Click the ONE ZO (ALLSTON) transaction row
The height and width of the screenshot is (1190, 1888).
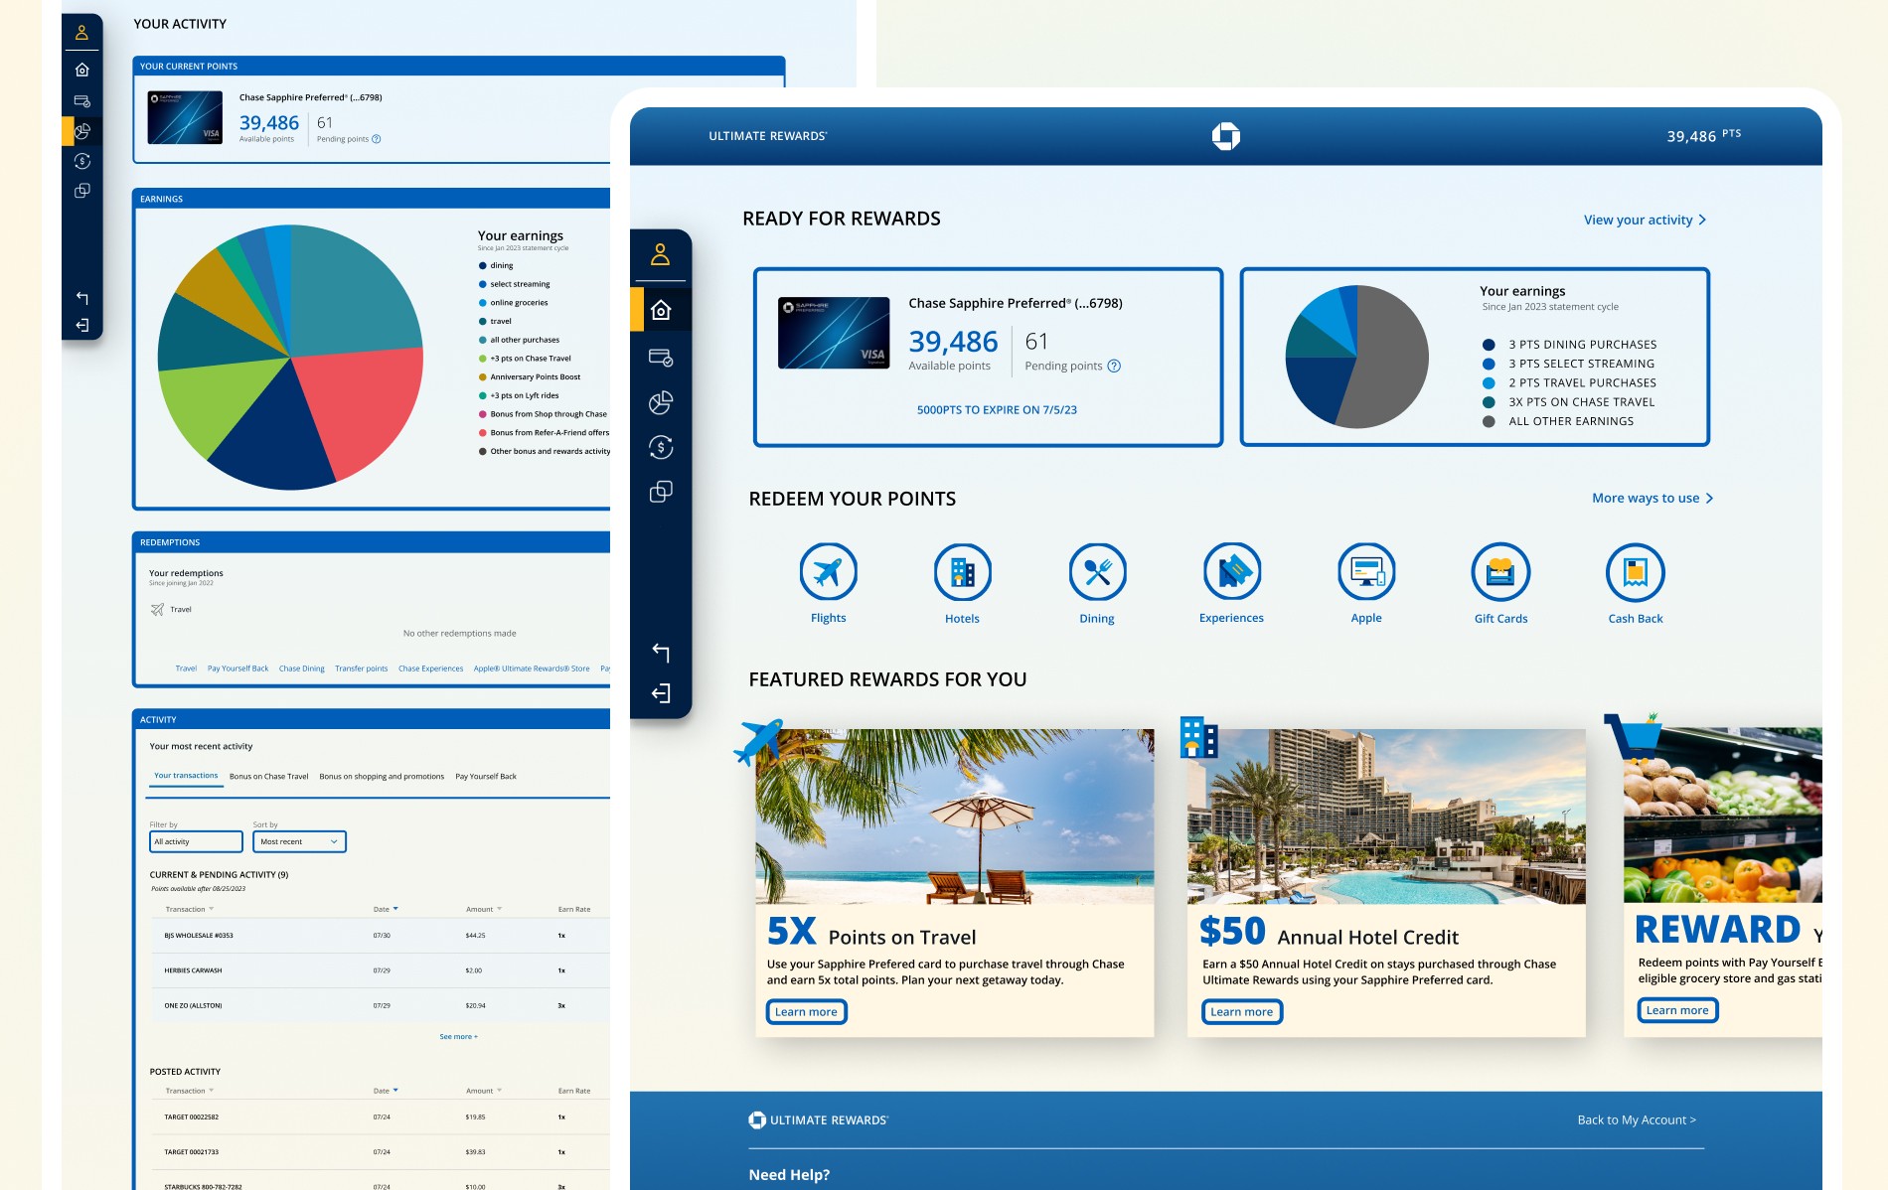point(380,1005)
